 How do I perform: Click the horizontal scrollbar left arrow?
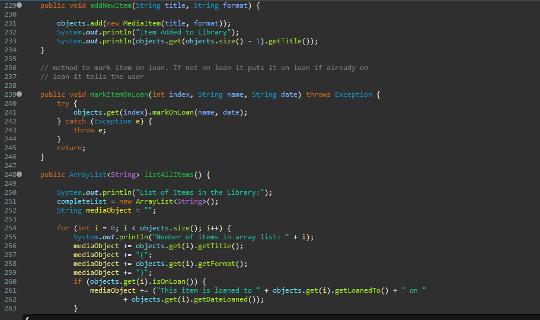(x=27, y=318)
